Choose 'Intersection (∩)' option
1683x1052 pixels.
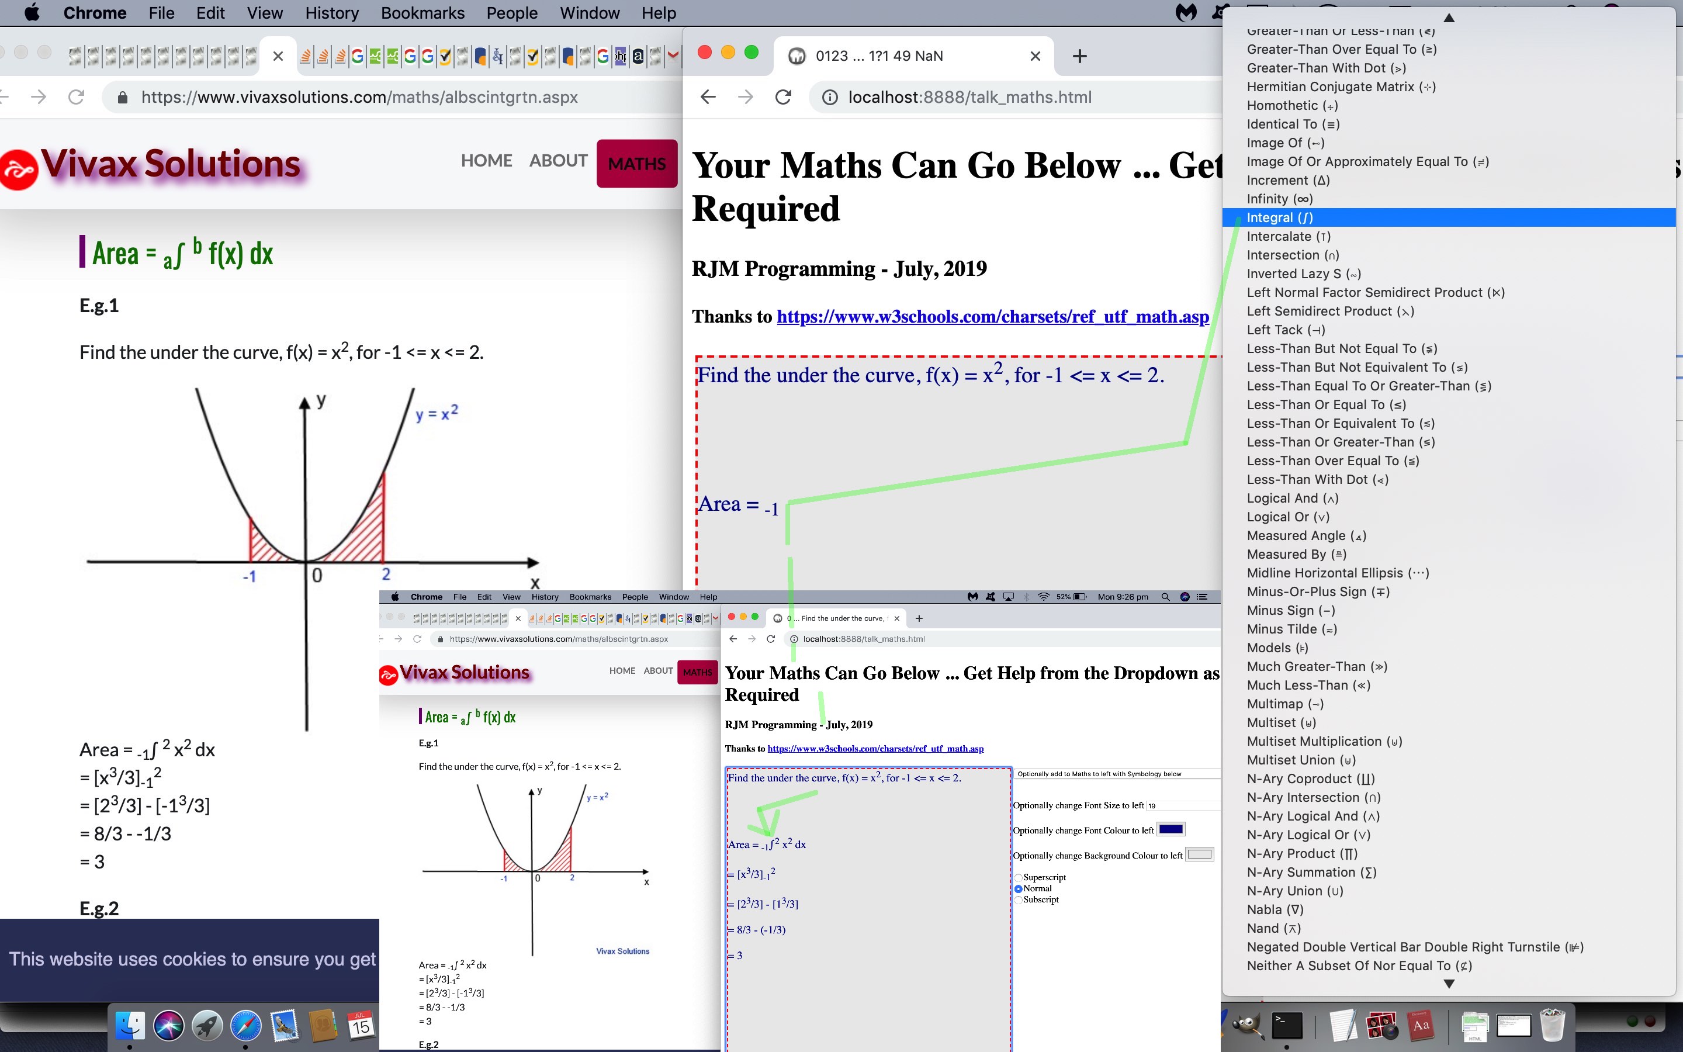tap(1449, 255)
